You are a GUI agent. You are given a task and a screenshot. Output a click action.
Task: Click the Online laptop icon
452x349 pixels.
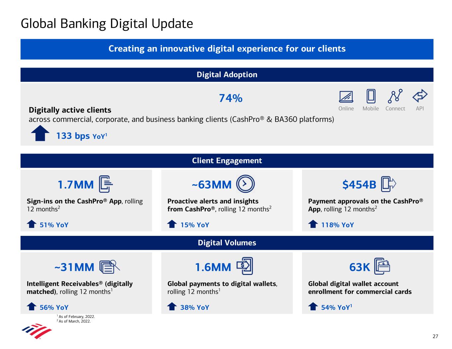click(x=346, y=97)
